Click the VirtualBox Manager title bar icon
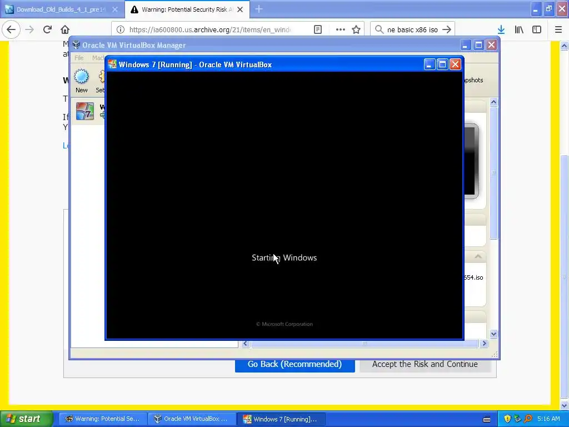The height and width of the screenshot is (427, 569). 76,45
